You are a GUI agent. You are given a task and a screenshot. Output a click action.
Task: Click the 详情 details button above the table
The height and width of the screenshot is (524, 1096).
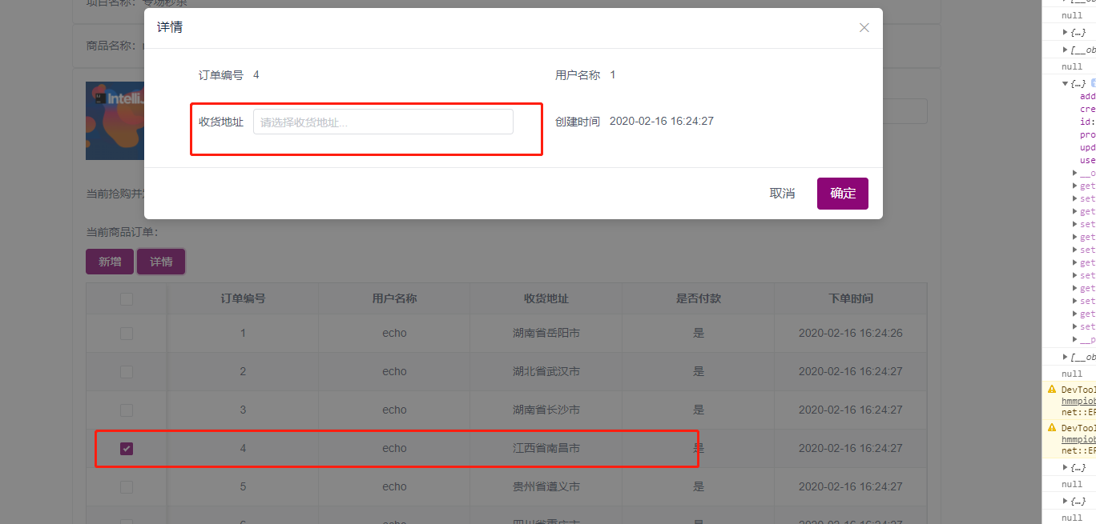tap(160, 261)
